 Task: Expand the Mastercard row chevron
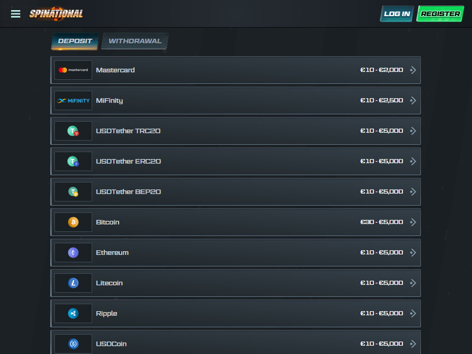coord(413,70)
